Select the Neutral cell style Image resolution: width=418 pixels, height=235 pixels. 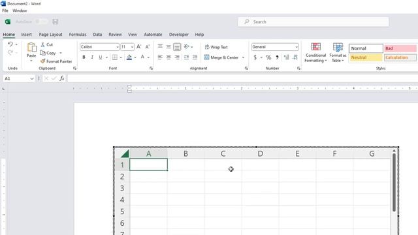point(366,57)
